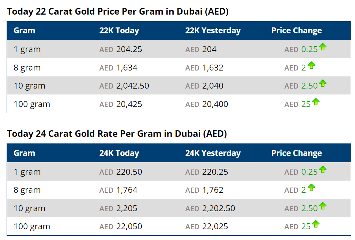Click Gram header in 24 Carat table
This screenshot has width=355, height=240.
pos(24,153)
